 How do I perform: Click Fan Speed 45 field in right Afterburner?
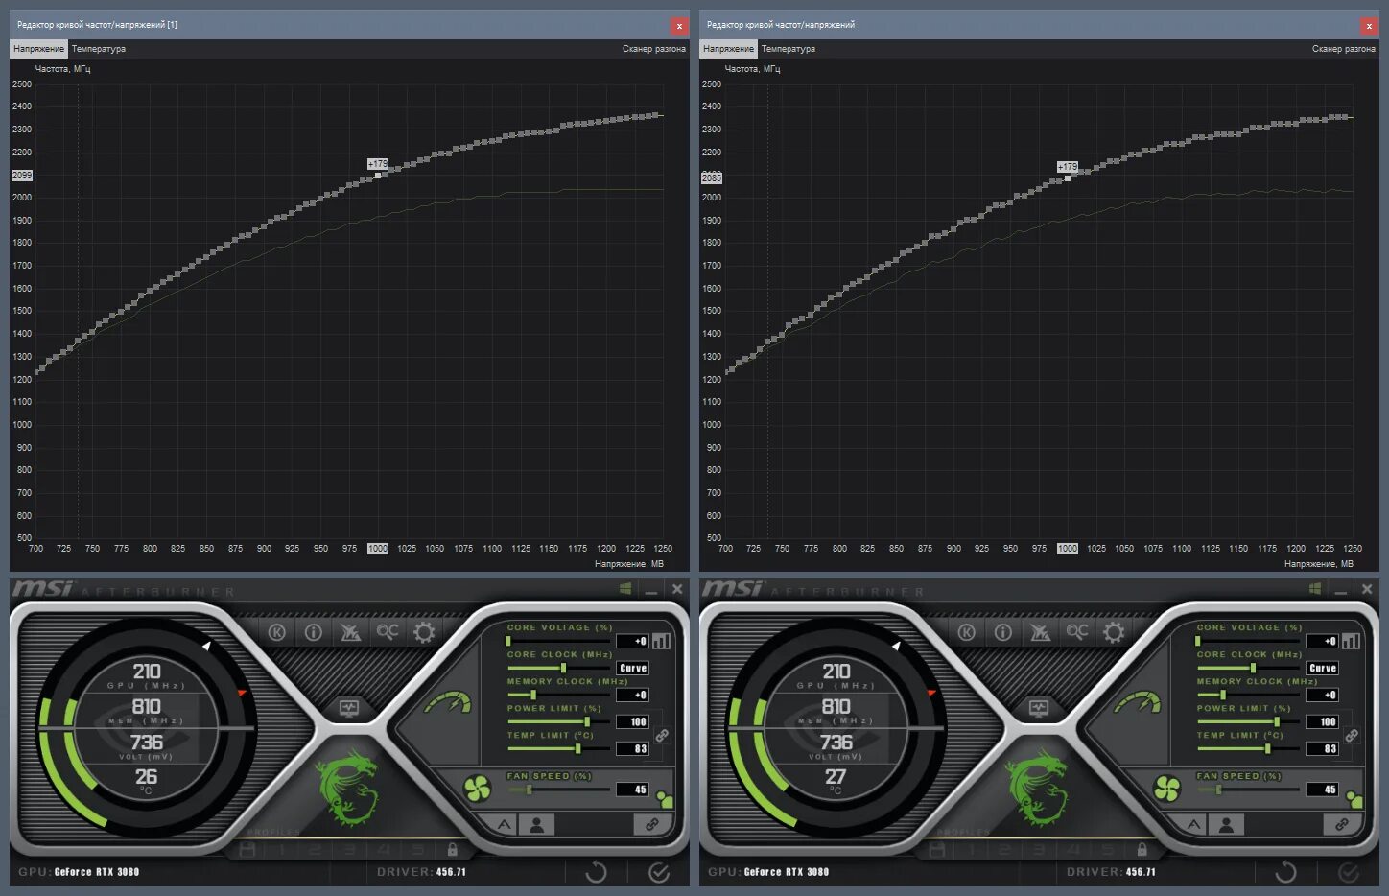pos(1323,790)
